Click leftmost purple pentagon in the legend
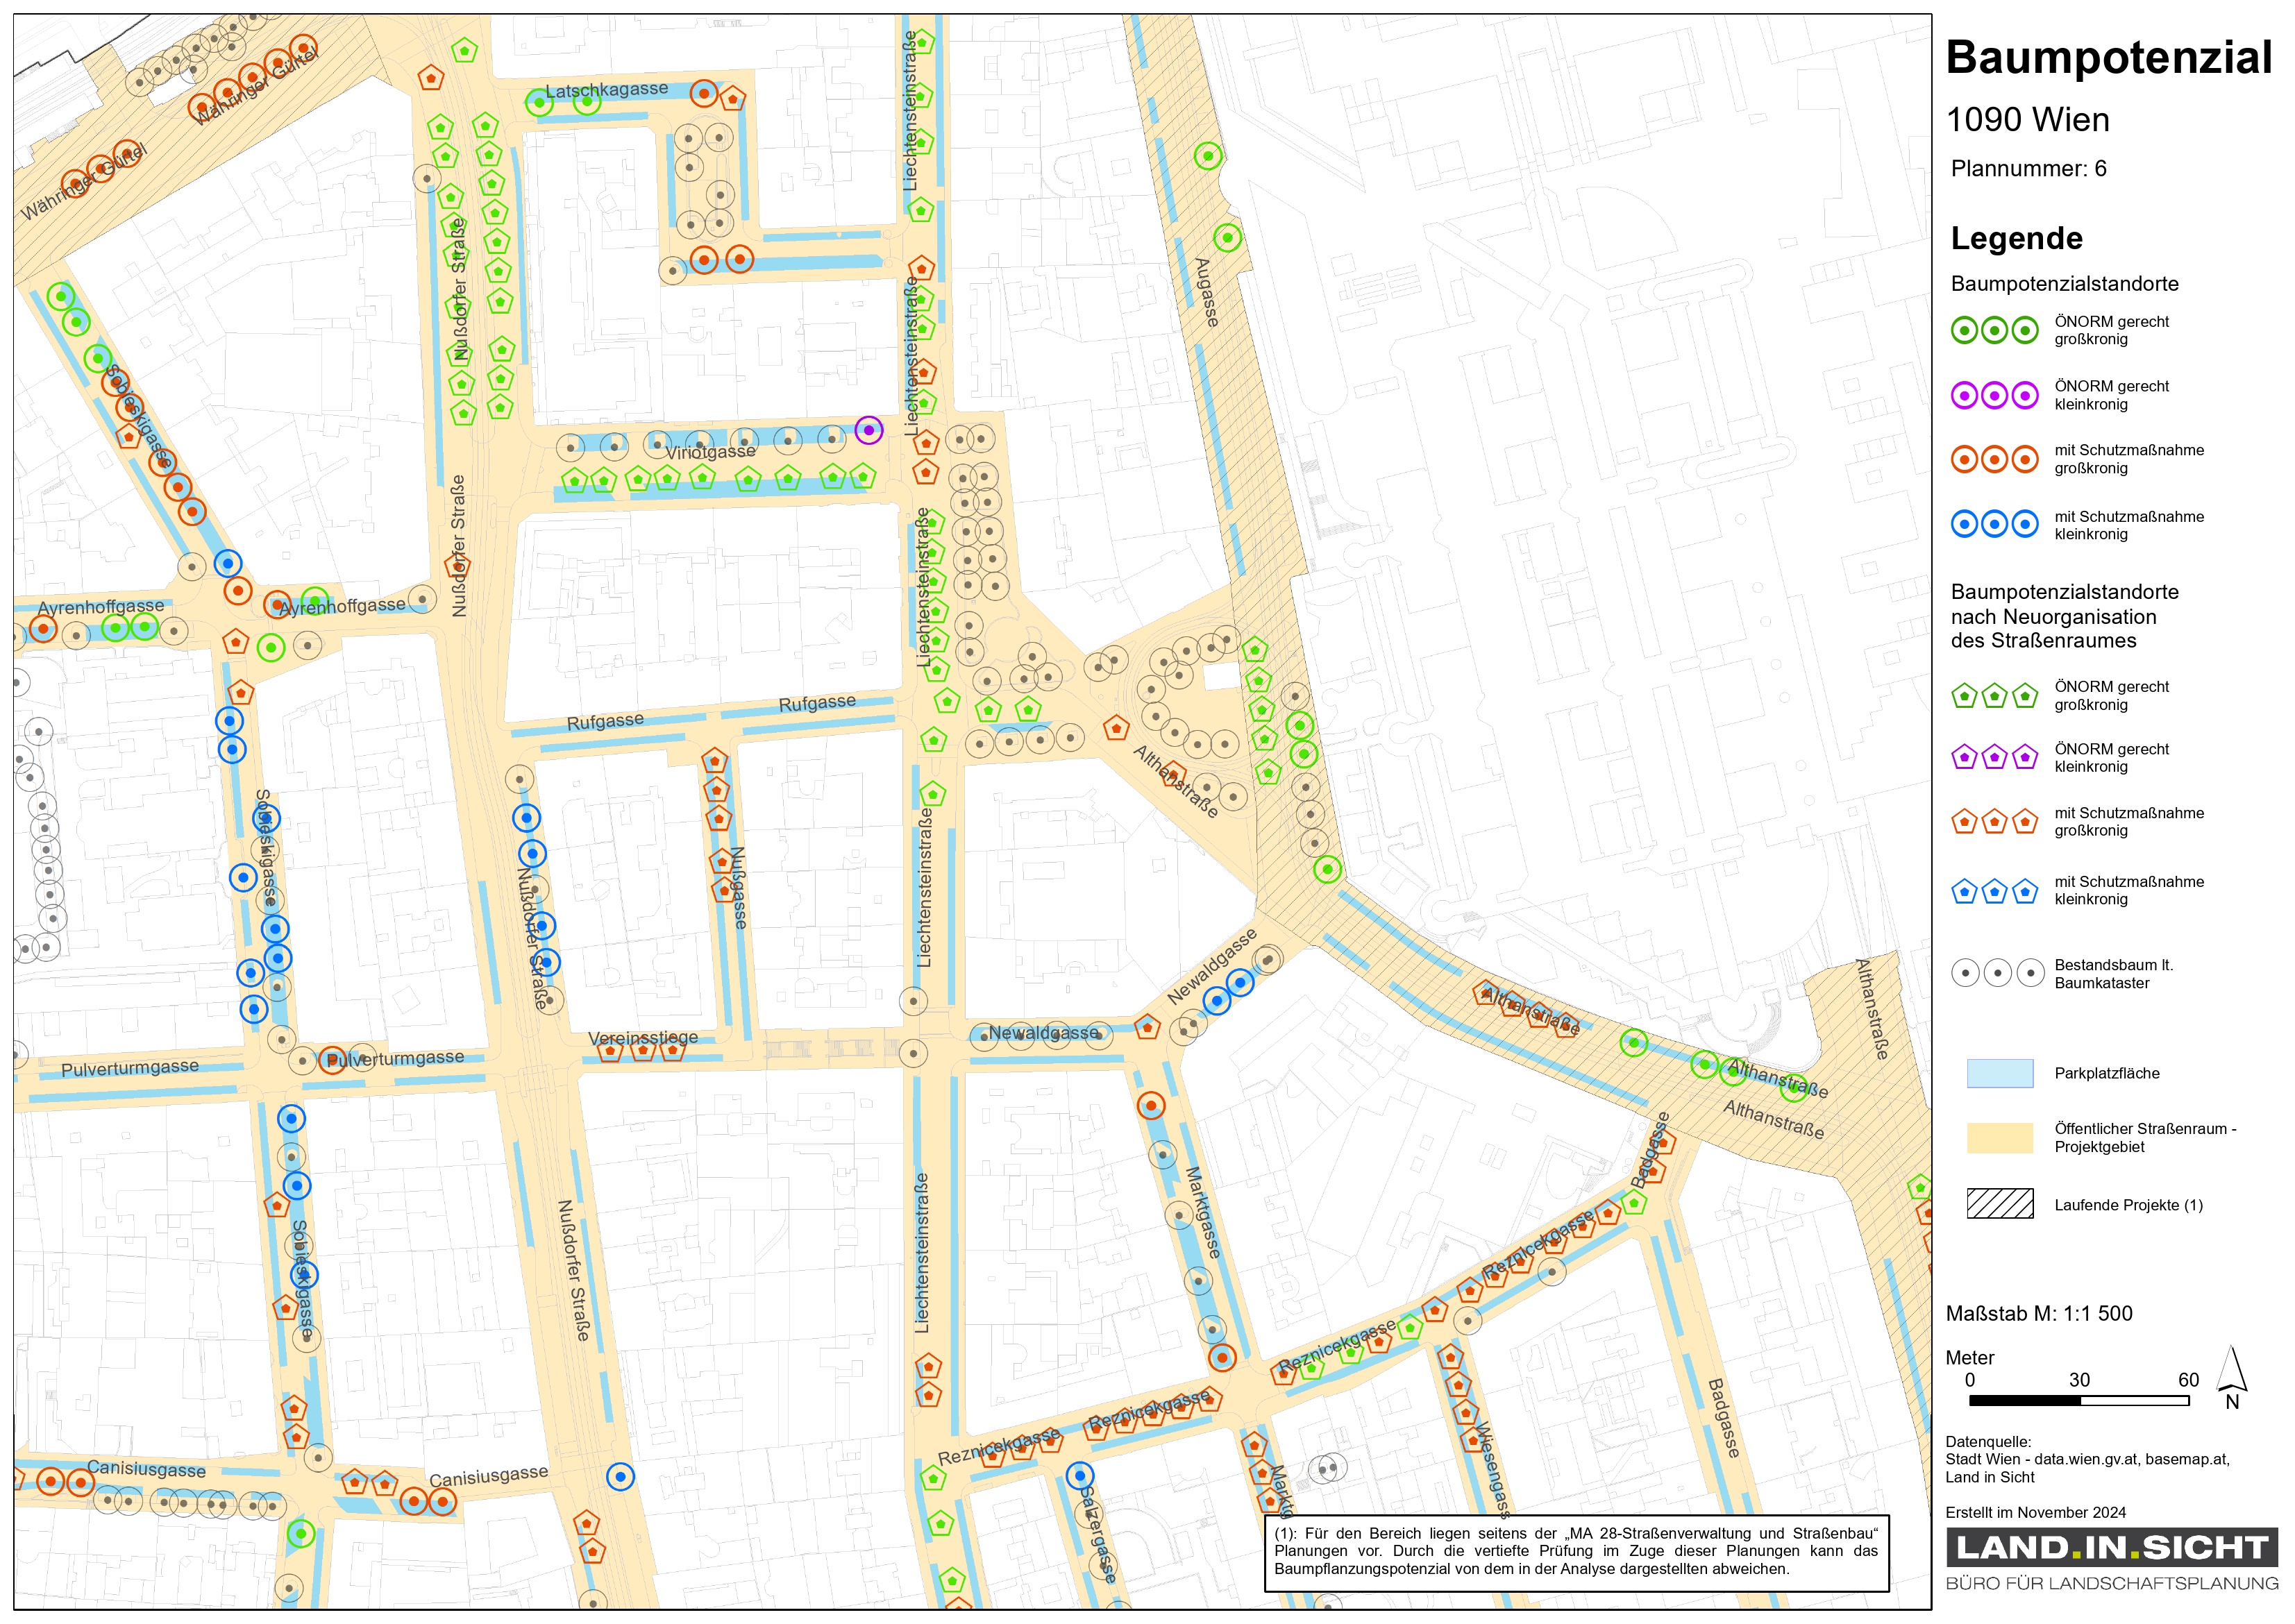Image resolution: width=2295 pixels, height=1624 pixels. coord(1964,757)
